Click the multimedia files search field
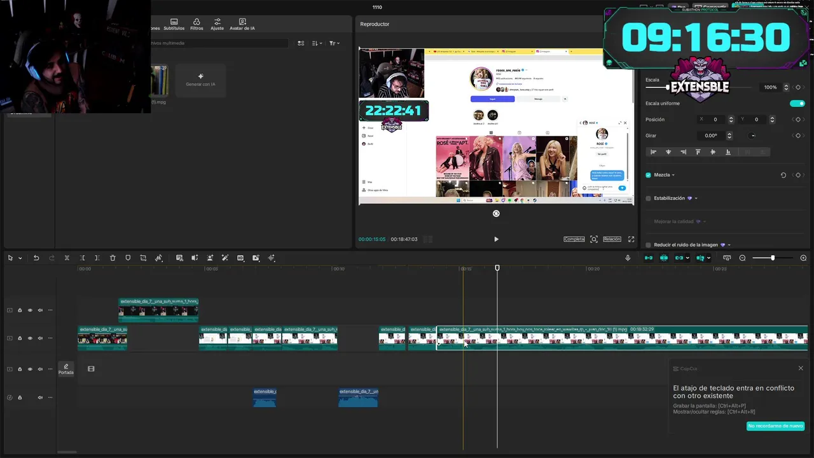The image size is (814, 458). [219, 43]
